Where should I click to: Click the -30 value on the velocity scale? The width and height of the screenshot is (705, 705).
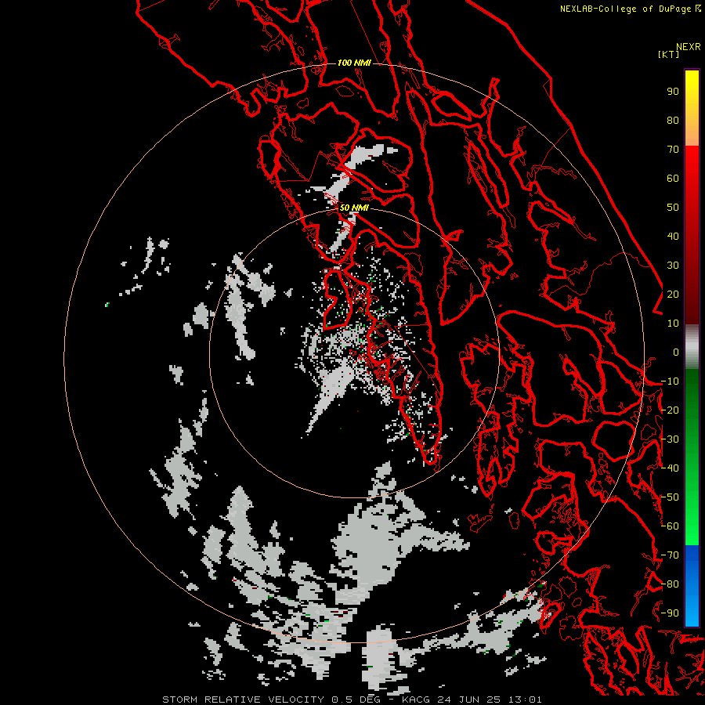coord(670,439)
